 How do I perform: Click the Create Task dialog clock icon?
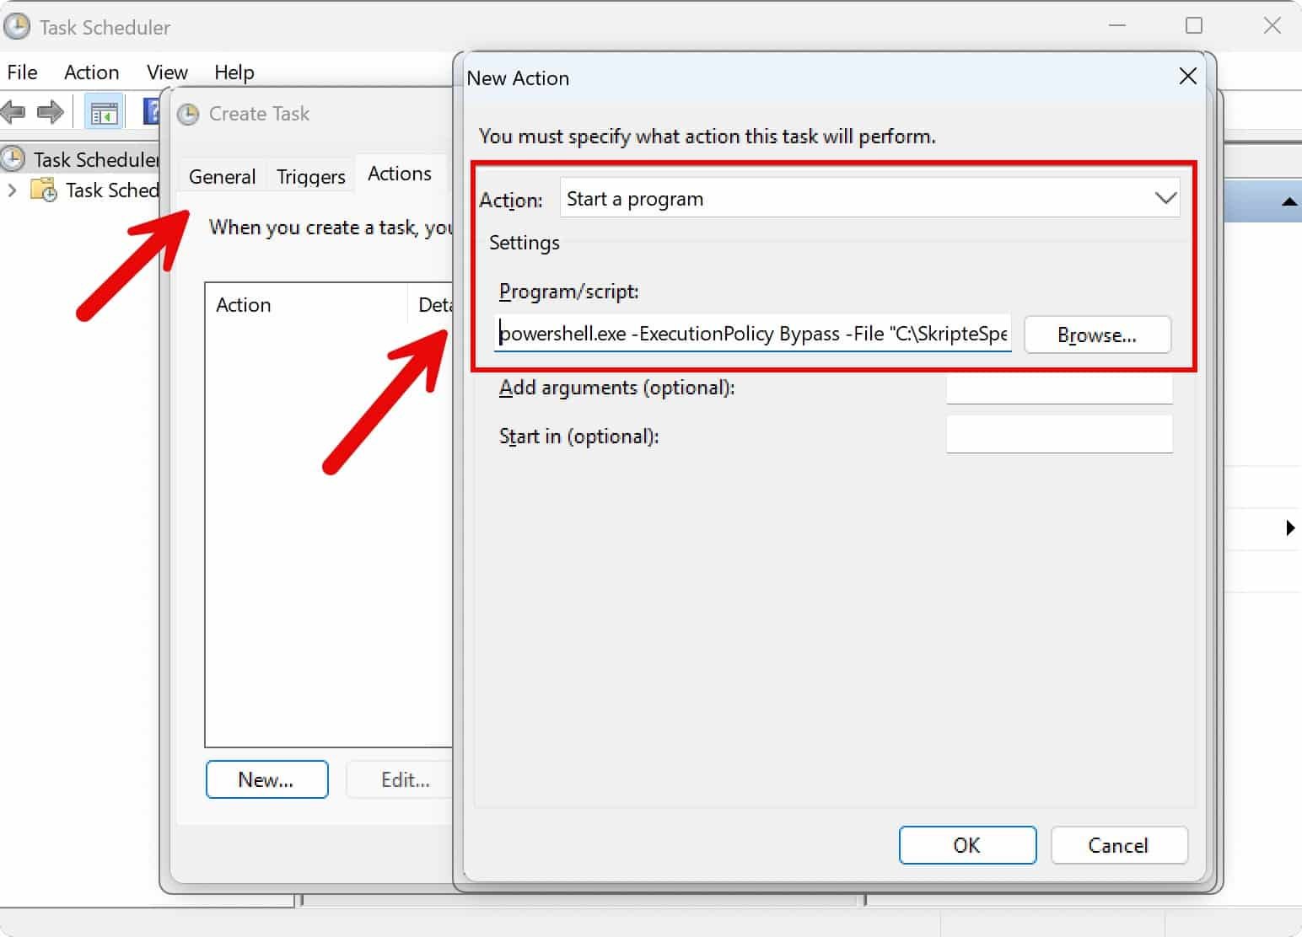tap(188, 114)
